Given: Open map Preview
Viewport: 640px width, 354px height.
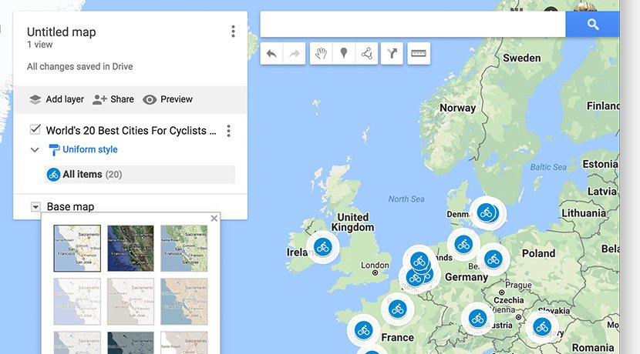Looking at the screenshot, I should click(x=168, y=99).
